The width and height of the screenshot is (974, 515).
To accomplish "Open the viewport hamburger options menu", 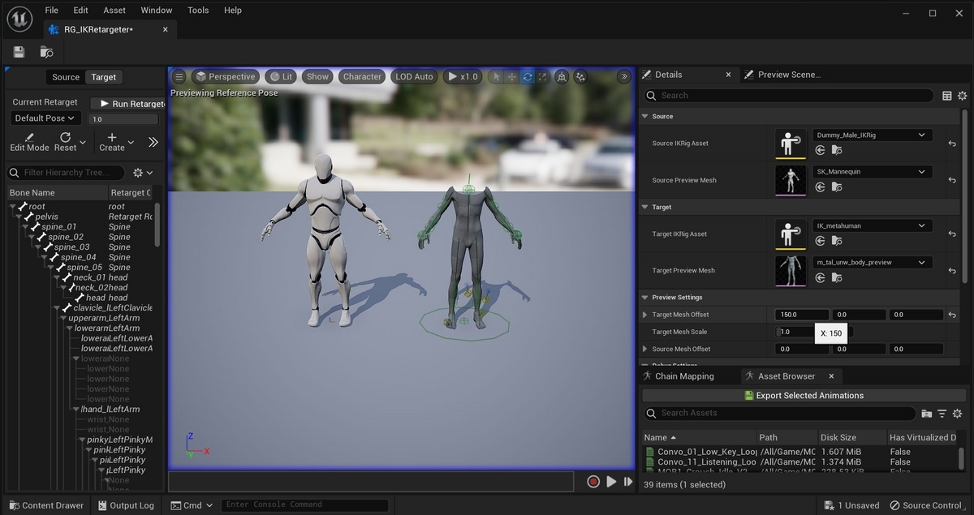I will [179, 77].
